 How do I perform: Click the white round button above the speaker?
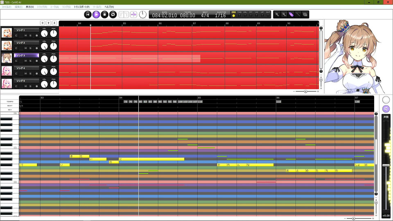386,100
